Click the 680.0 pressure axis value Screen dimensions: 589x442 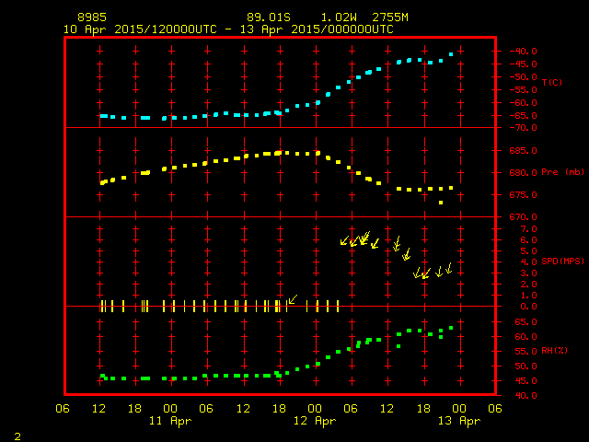click(x=523, y=173)
